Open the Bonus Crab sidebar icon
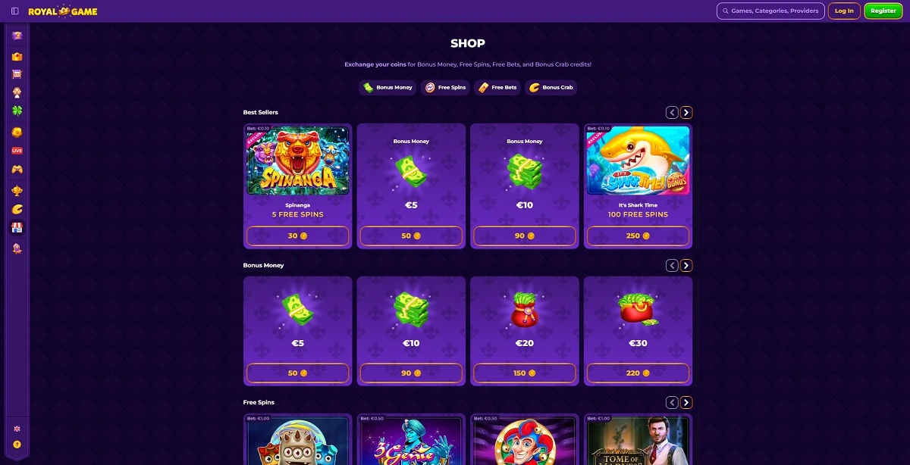This screenshot has width=910, height=465. [17, 209]
